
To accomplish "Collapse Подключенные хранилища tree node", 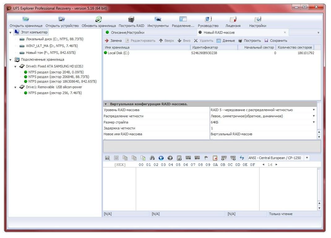I will (10, 60).
